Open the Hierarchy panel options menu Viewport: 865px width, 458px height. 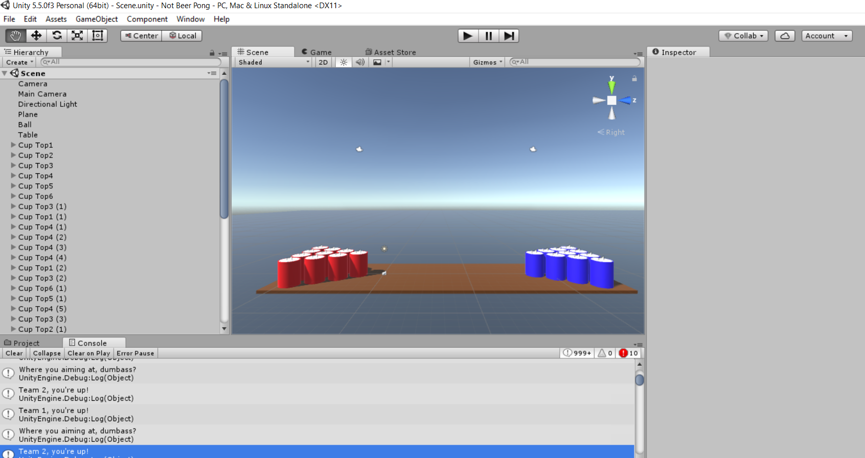[222, 54]
